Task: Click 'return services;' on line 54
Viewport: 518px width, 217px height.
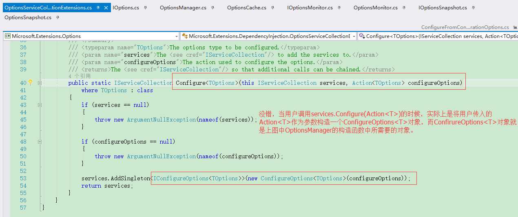Action: pyautogui.click(x=107, y=186)
